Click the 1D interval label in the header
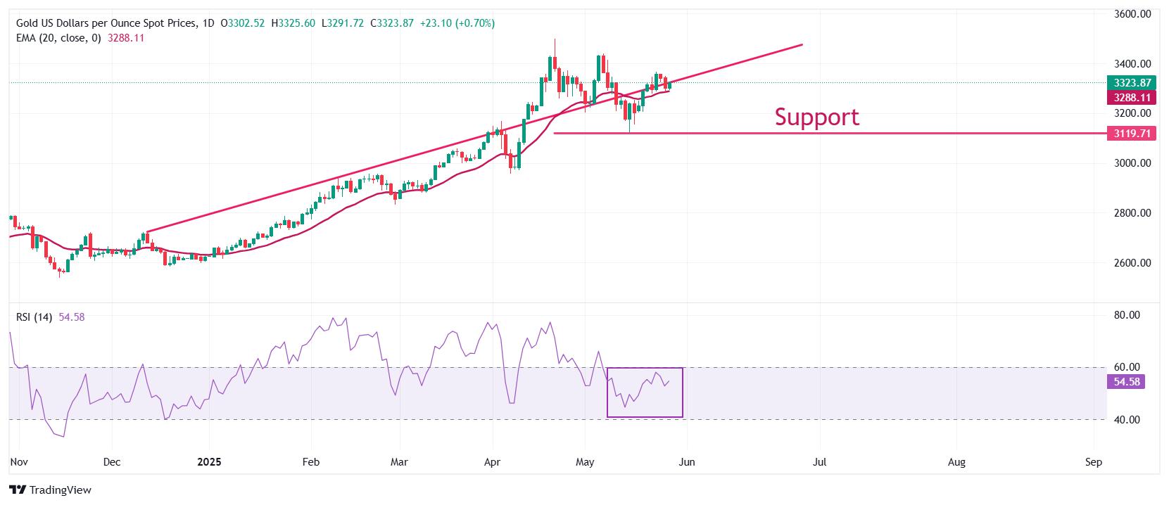The image size is (1169, 505). [x=208, y=23]
